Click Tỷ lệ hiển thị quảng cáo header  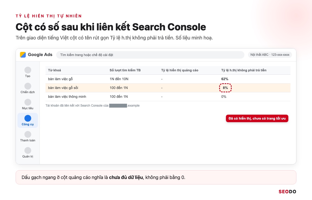pos(180,70)
